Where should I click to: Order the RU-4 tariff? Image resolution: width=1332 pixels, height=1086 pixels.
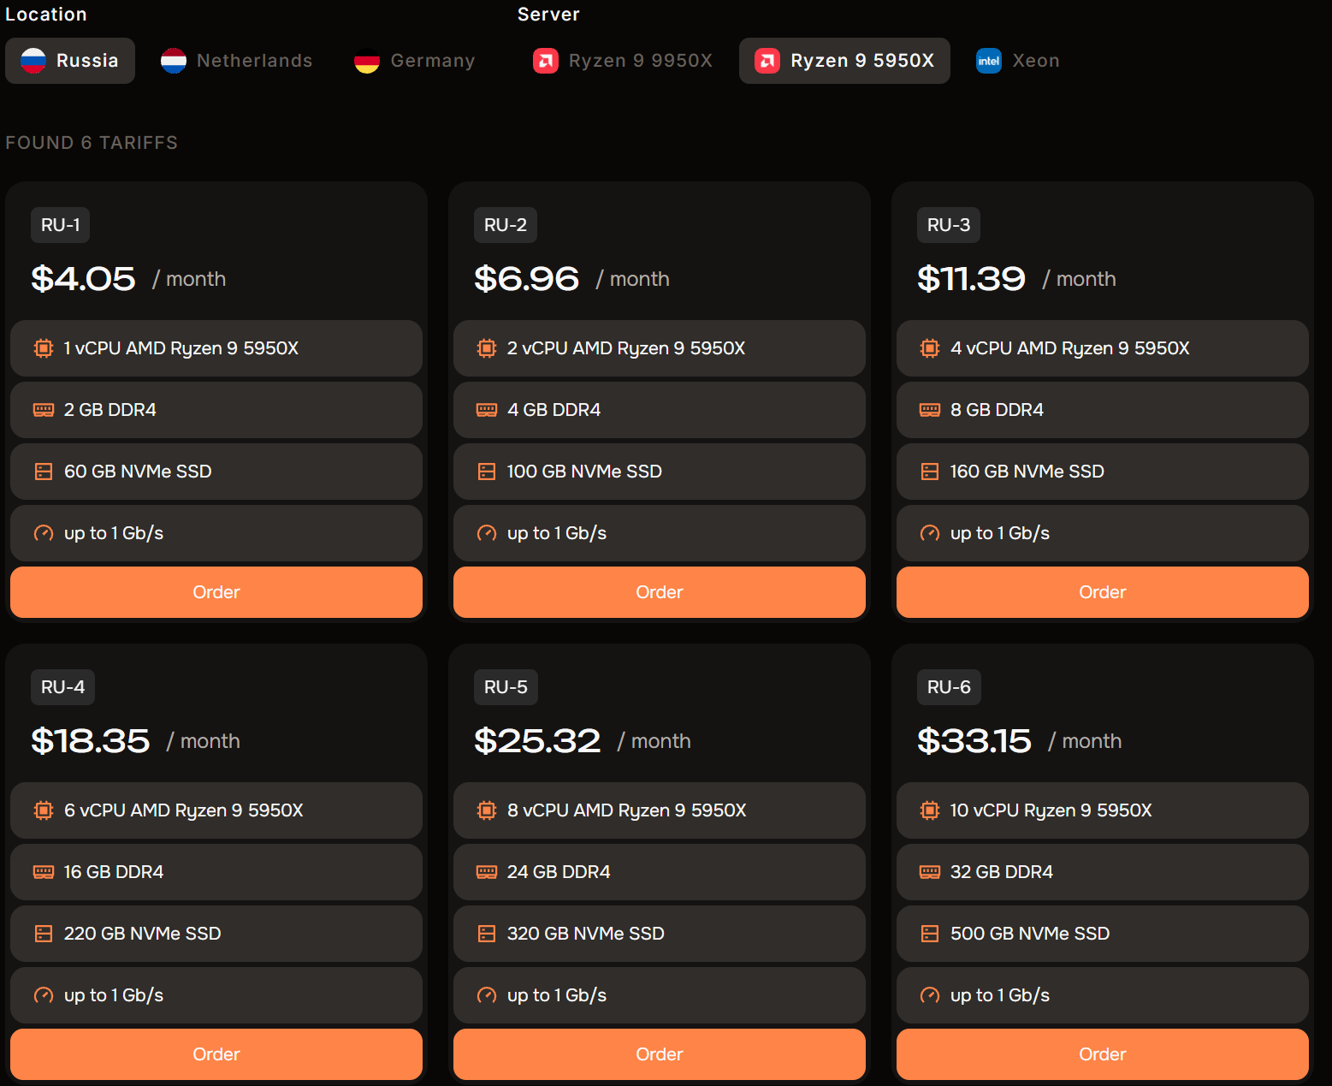pos(216,1054)
